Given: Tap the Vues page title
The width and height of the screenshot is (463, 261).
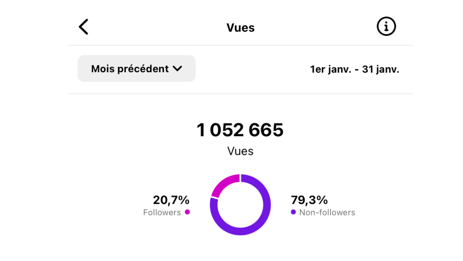Looking at the screenshot, I should (240, 28).
